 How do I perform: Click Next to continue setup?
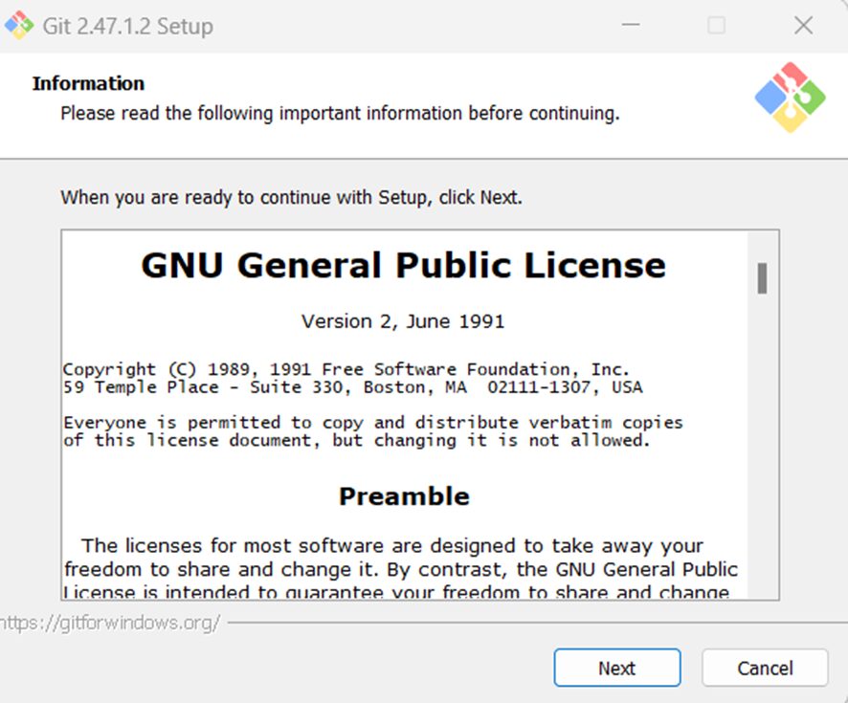coord(616,668)
